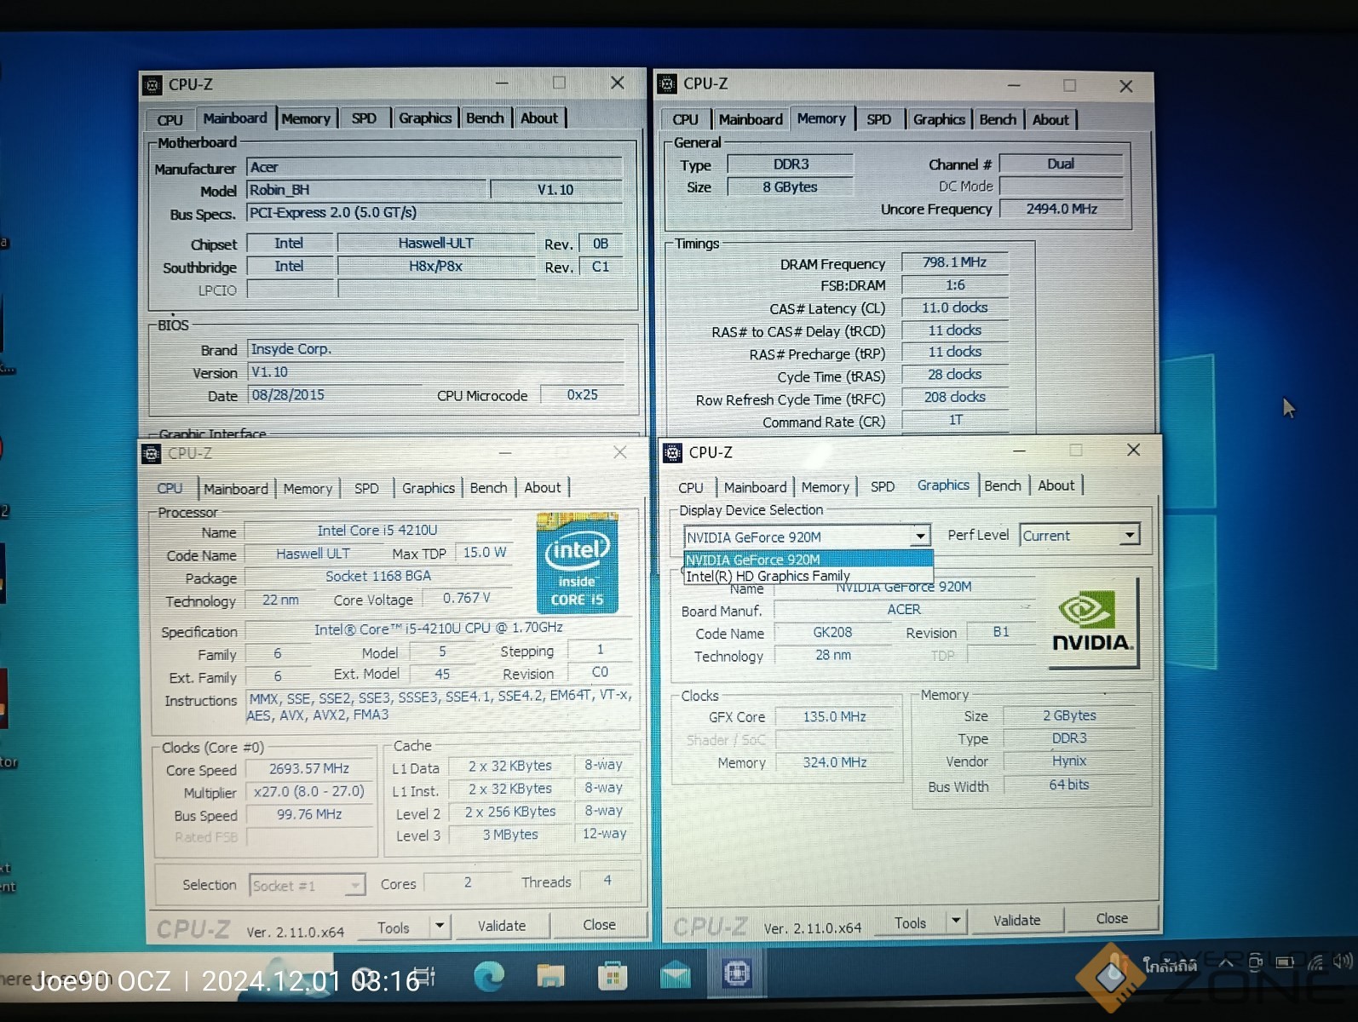Switch to CPU tab in Mainboard window
The height and width of the screenshot is (1022, 1358).
pos(170,120)
